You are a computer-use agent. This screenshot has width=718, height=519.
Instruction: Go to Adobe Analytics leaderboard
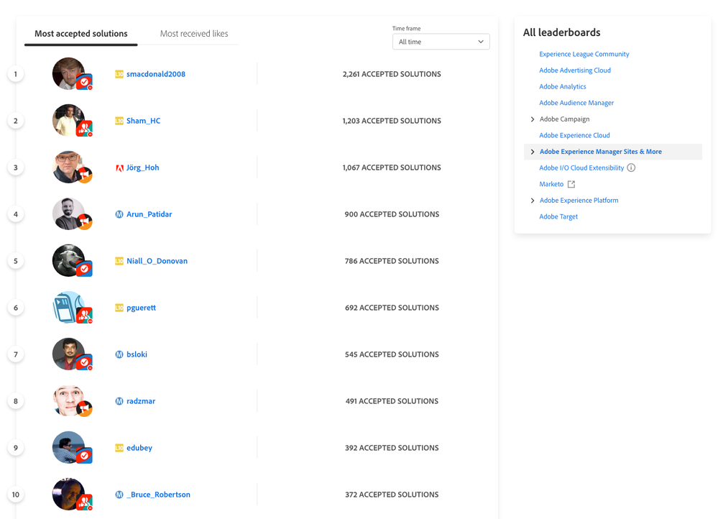562,86
